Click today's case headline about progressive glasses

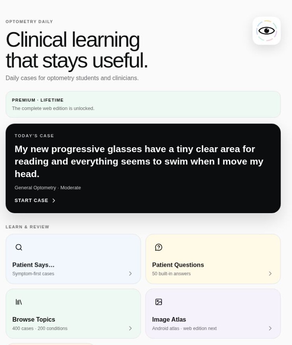(x=139, y=161)
